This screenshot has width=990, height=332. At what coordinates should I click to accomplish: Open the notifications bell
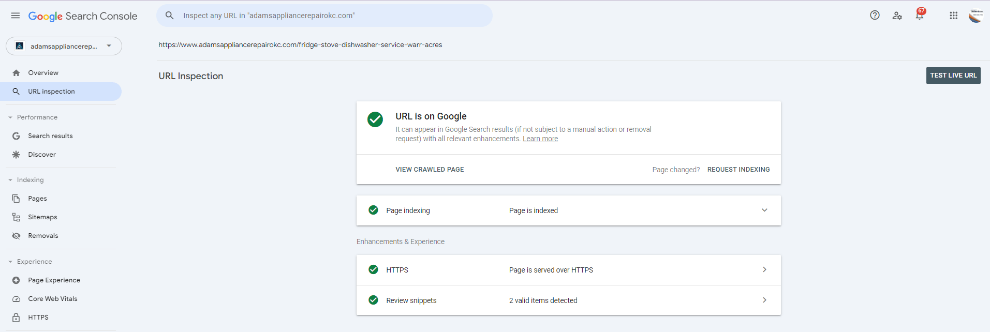[x=920, y=16]
